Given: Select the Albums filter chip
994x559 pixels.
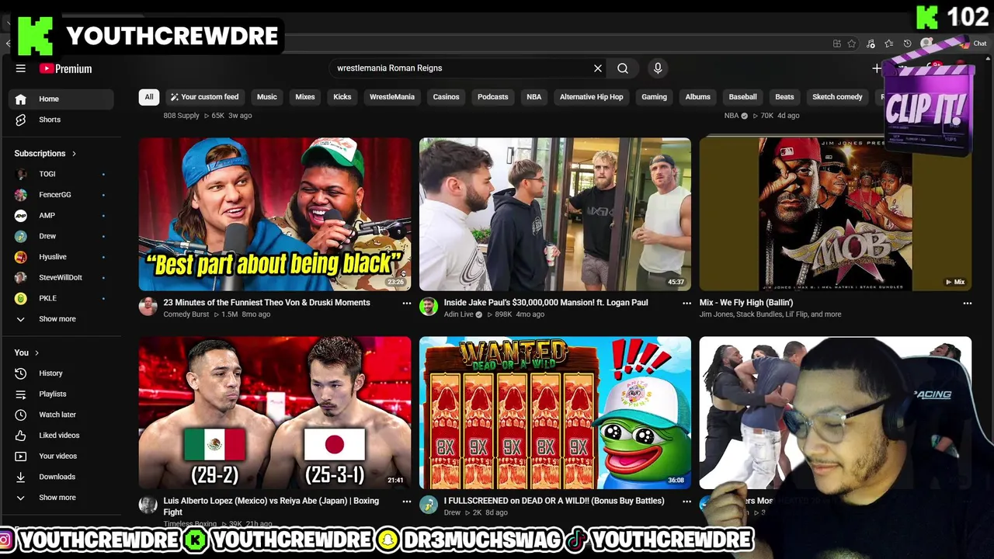Looking at the screenshot, I should pos(698,97).
